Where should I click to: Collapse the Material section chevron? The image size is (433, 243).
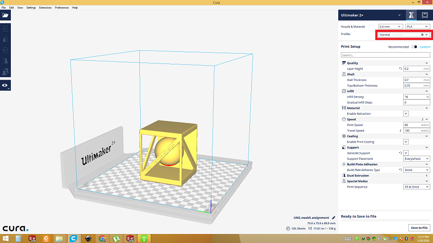427,108
